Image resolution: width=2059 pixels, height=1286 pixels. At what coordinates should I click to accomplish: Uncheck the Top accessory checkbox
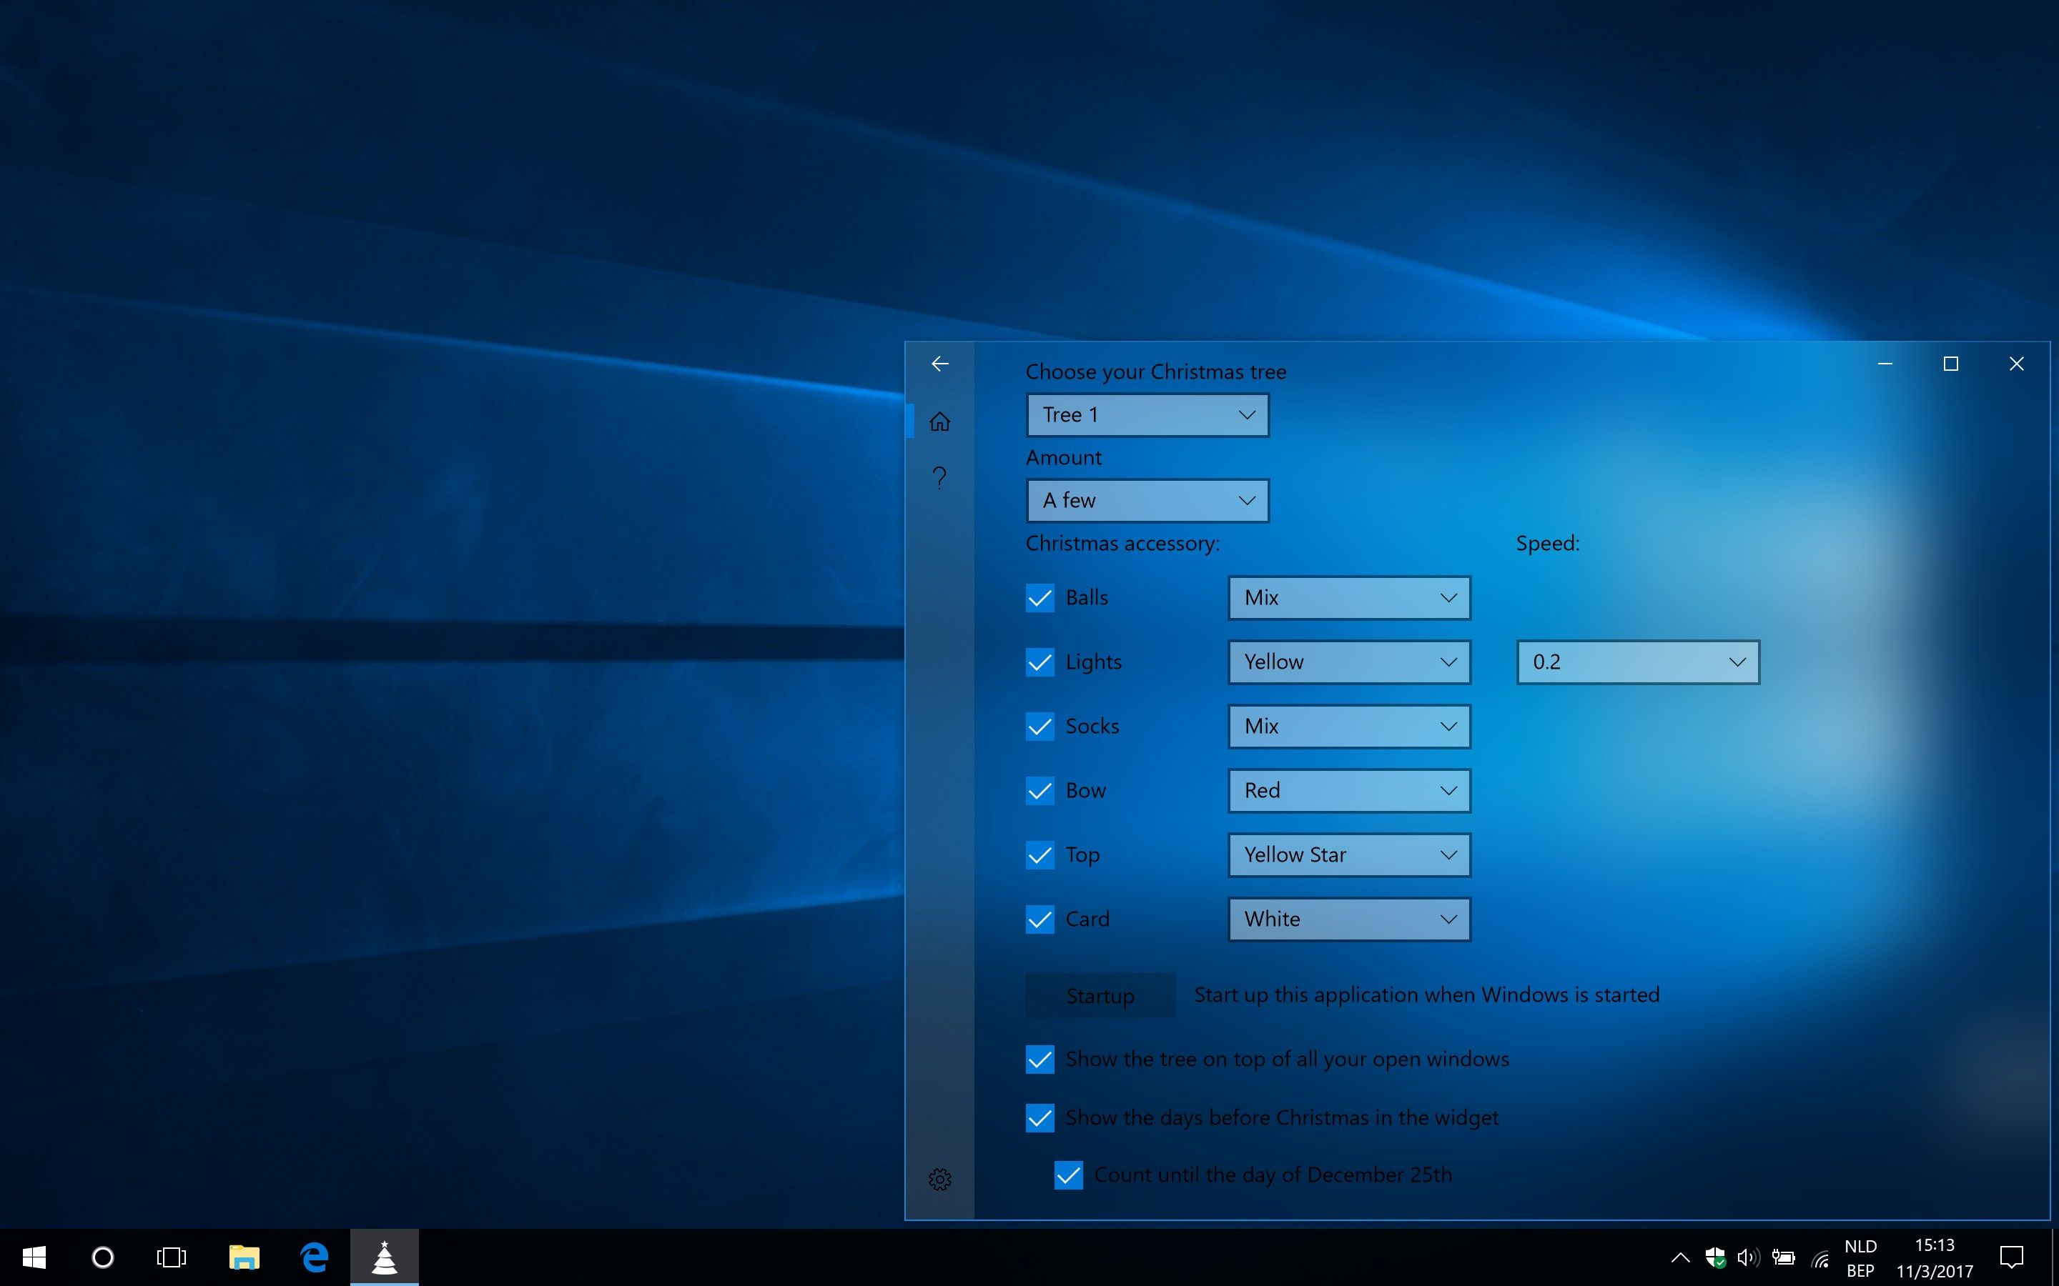point(1040,854)
